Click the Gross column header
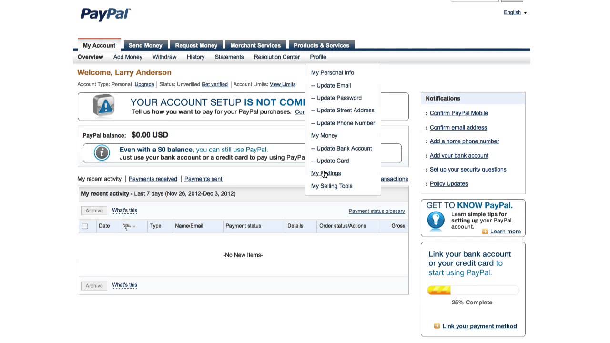Image resolution: width=610 pixels, height=343 pixels. click(398, 226)
